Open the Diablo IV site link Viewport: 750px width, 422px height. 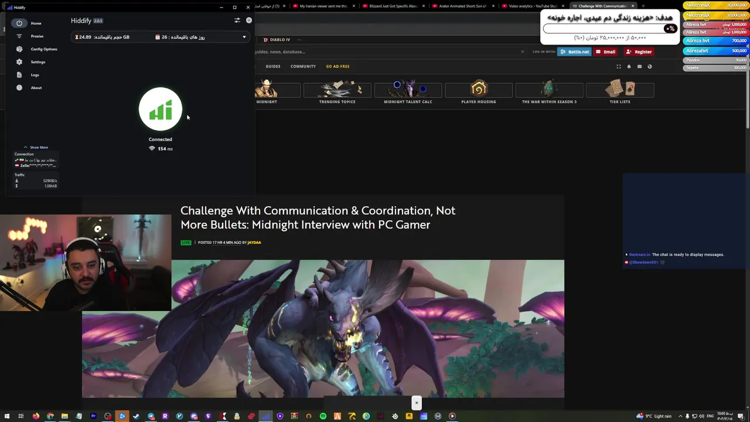[x=277, y=40]
